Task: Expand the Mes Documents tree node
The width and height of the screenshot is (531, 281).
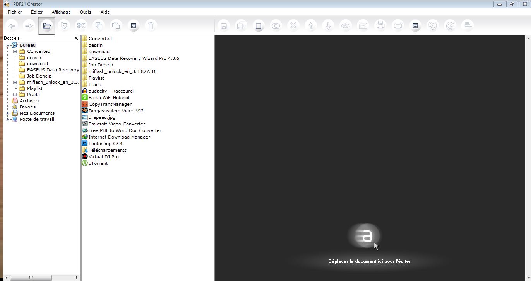Action: tap(7, 113)
